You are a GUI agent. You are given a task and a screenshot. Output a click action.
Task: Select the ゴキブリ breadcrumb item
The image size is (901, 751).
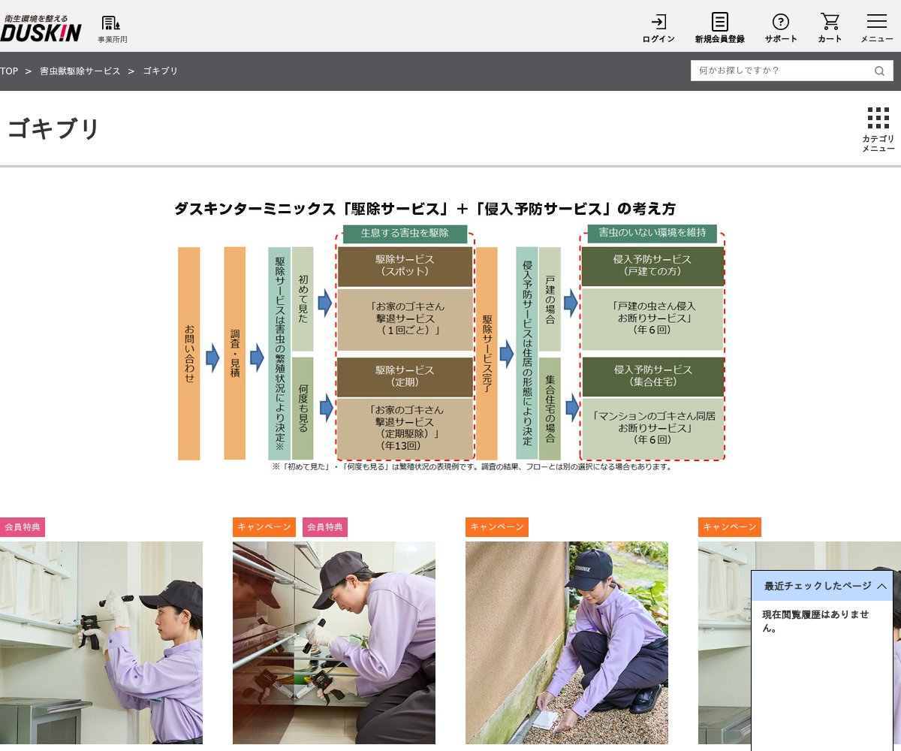point(160,71)
